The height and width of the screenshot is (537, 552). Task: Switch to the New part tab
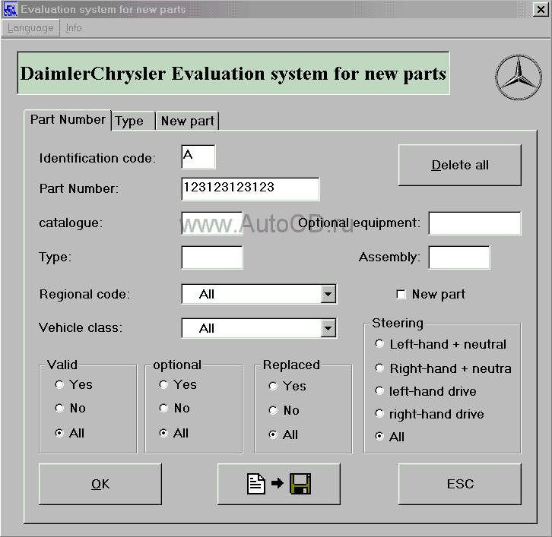pos(187,121)
